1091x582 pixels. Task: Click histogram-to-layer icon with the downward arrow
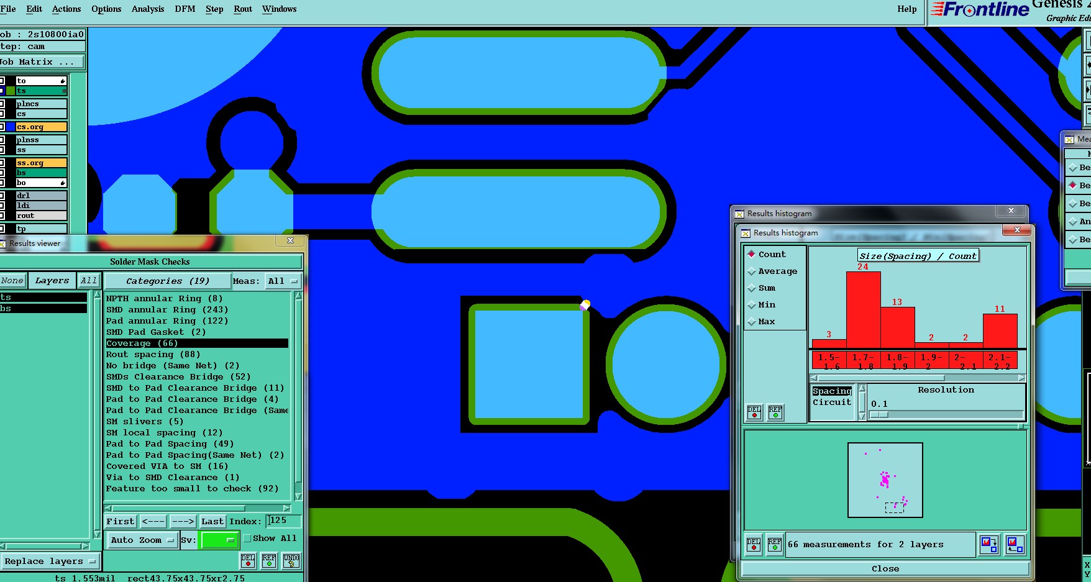tap(989, 545)
